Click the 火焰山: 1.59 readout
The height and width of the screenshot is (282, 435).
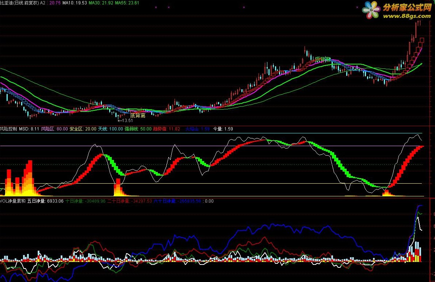point(197,129)
